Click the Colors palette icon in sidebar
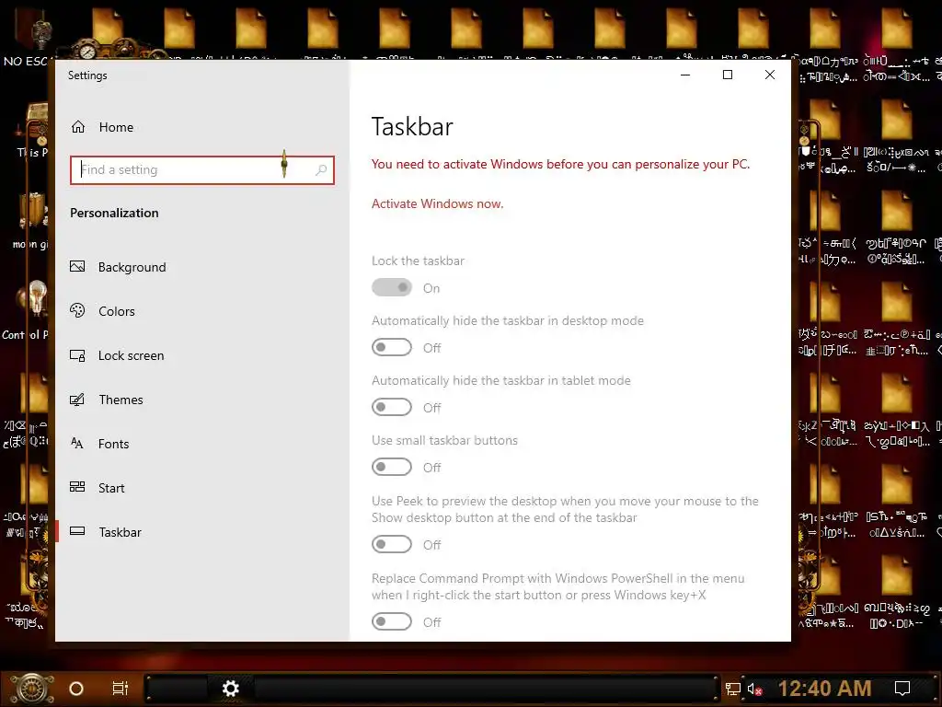The height and width of the screenshot is (707, 942). (x=77, y=310)
